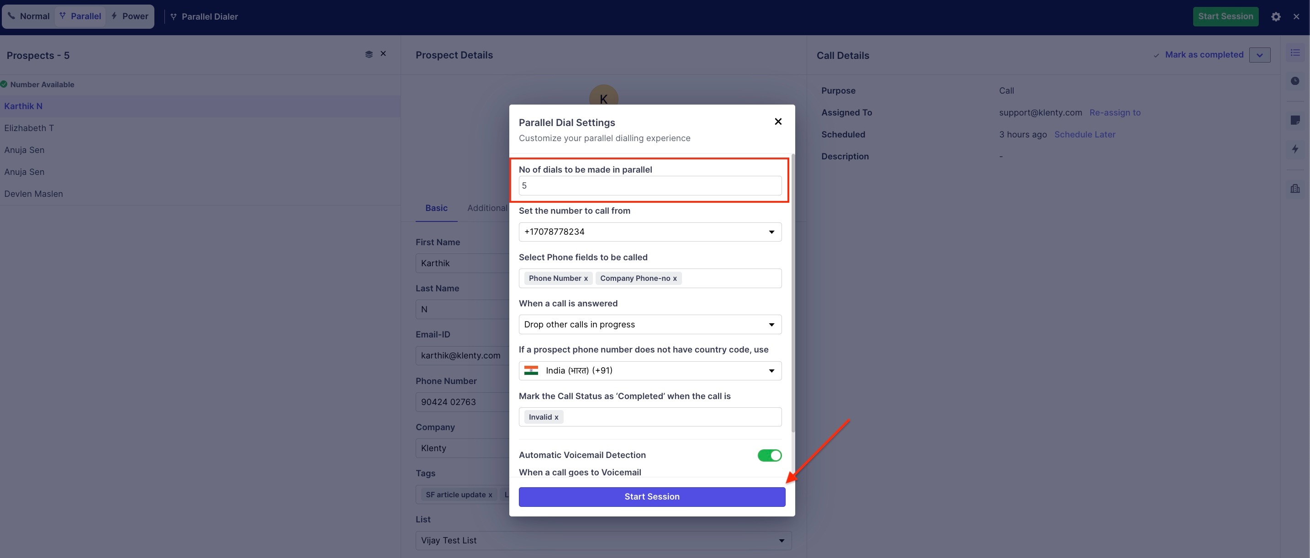Click the lightning bolt icon in right sidebar
The width and height of the screenshot is (1310, 558).
tap(1295, 149)
